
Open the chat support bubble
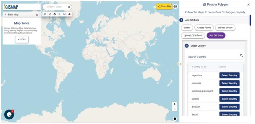[9, 114]
